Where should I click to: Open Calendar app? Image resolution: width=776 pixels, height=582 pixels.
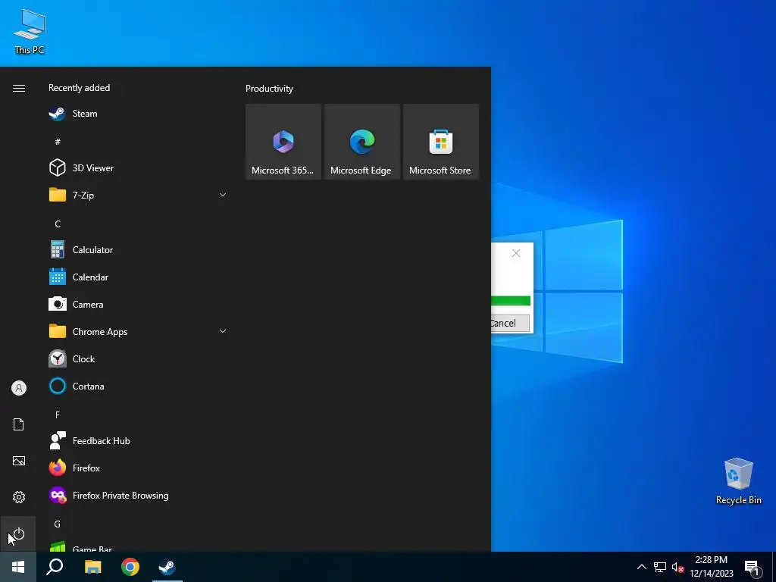(138, 277)
